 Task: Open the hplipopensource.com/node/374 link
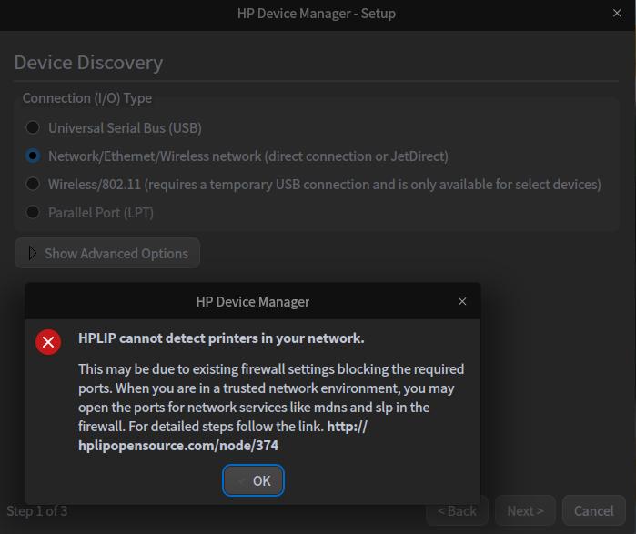pyautogui.click(x=178, y=446)
